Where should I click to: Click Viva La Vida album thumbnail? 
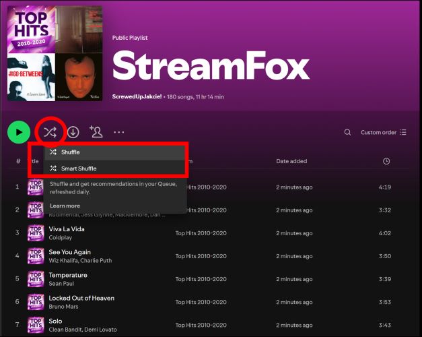tap(36, 233)
